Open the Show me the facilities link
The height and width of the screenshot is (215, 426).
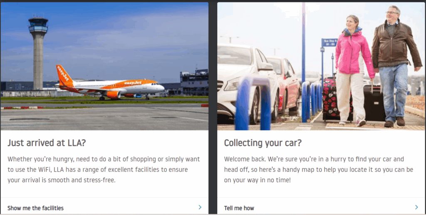(36, 208)
